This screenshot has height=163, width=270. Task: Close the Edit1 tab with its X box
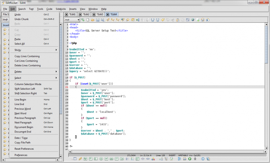coord(66,14)
